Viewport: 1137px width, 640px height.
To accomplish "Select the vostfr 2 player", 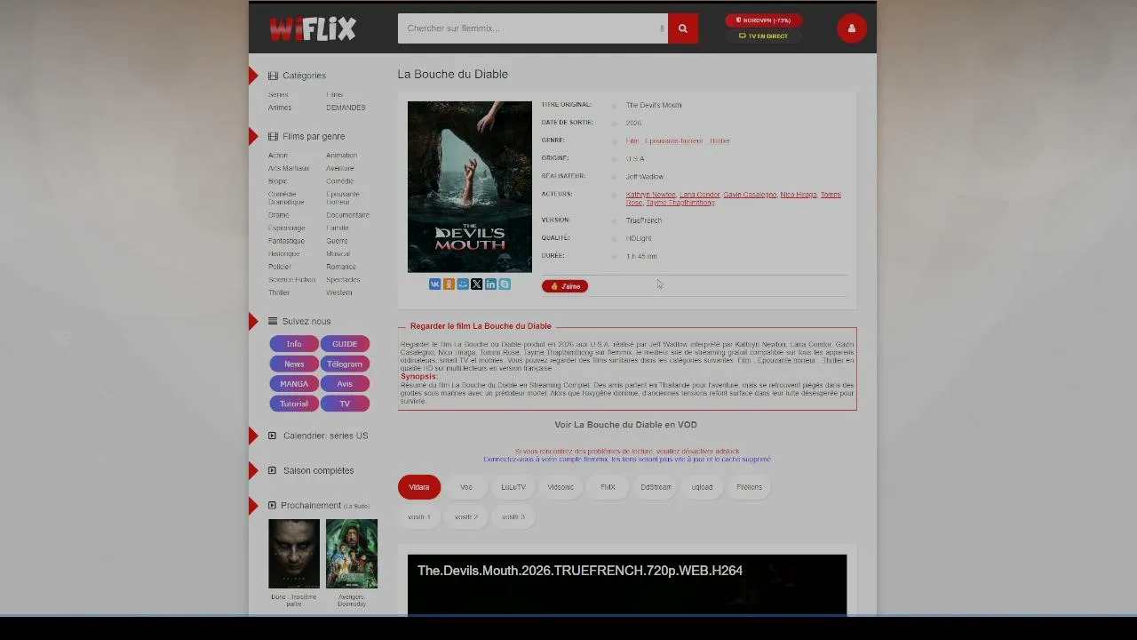I will 466,516.
